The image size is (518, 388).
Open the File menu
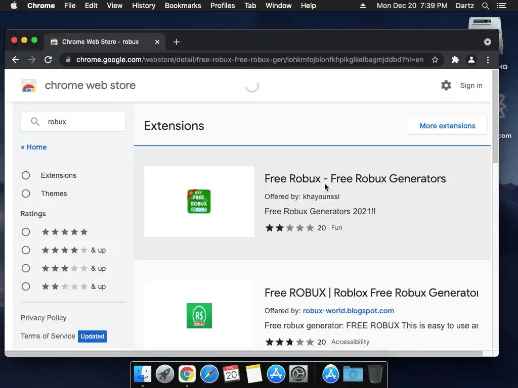click(x=70, y=6)
